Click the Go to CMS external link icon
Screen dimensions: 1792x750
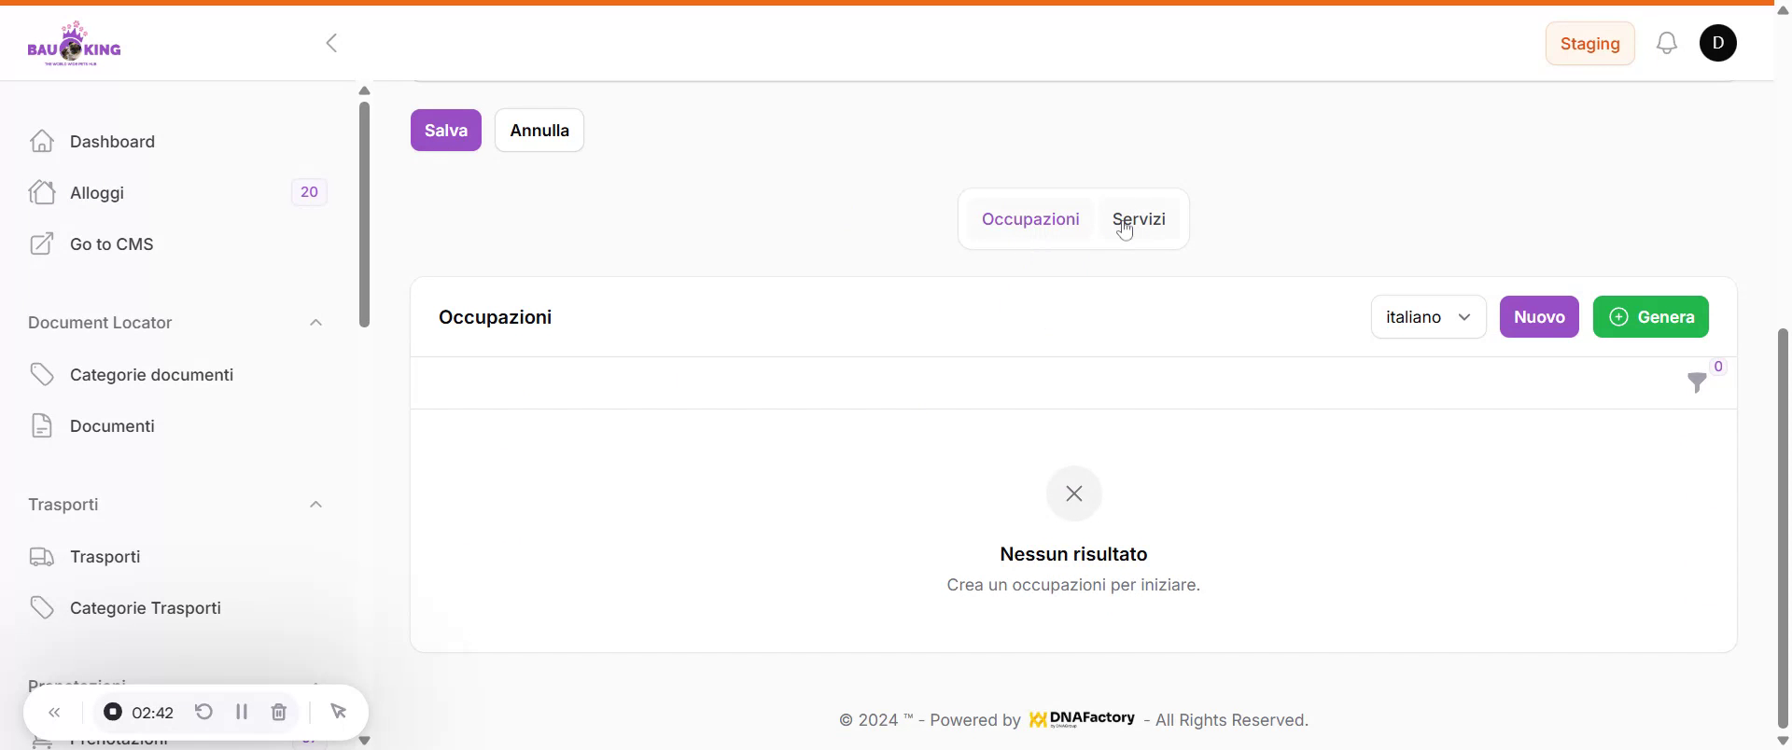(41, 243)
